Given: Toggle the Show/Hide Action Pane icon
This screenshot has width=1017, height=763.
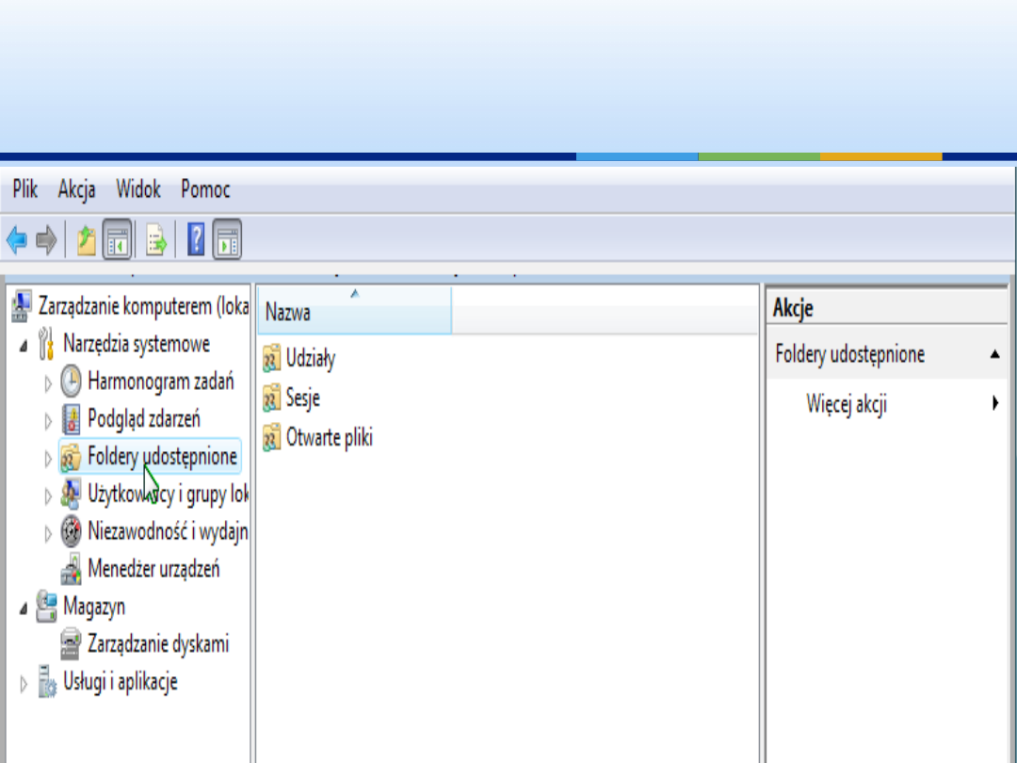Looking at the screenshot, I should pyautogui.click(x=227, y=240).
